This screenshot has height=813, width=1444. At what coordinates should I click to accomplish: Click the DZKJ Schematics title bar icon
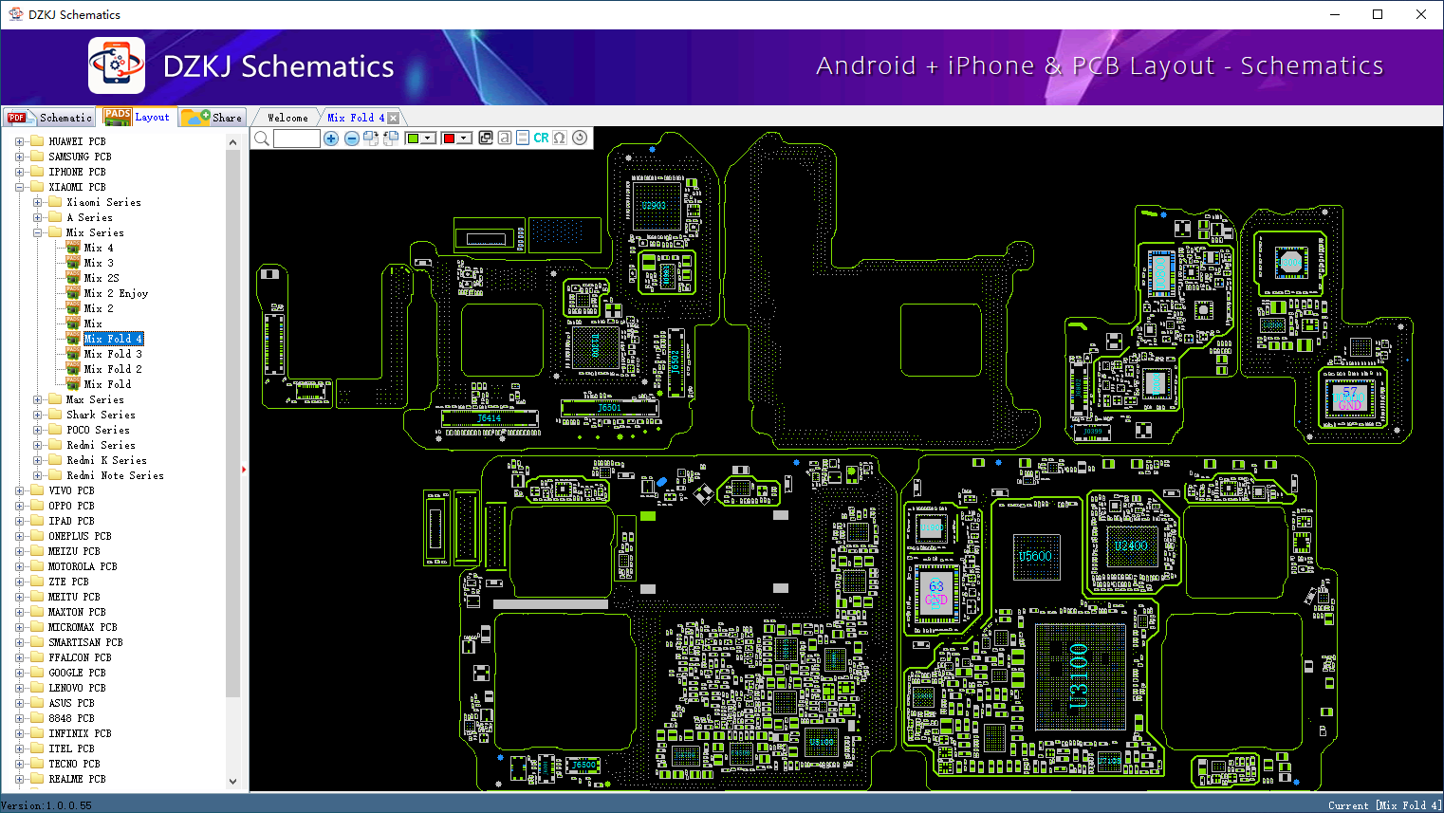[x=15, y=14]
